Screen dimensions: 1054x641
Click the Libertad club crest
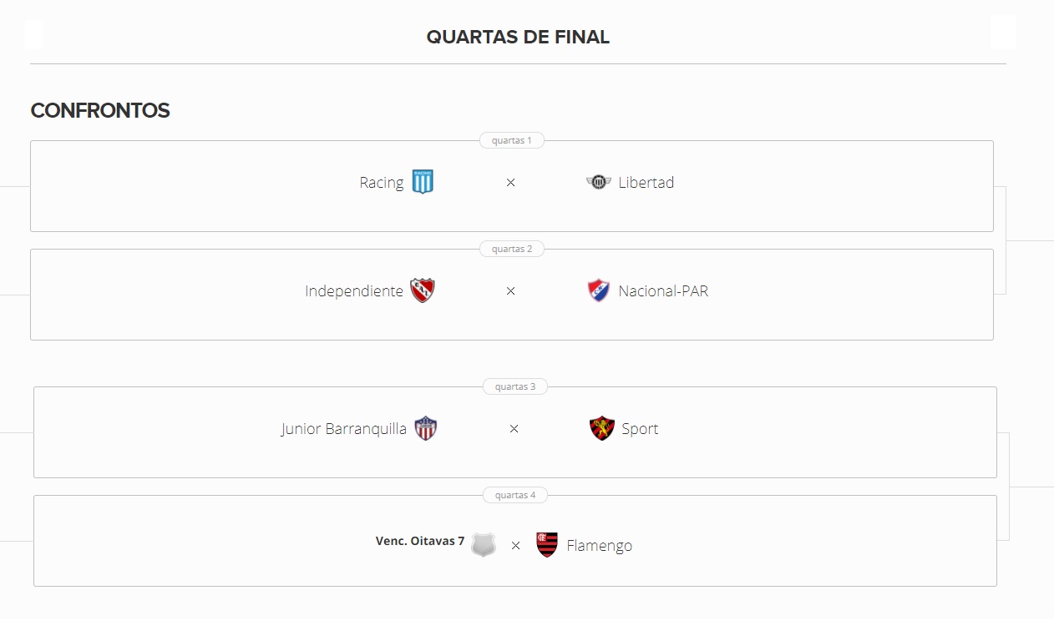click(x=599, y=182)
